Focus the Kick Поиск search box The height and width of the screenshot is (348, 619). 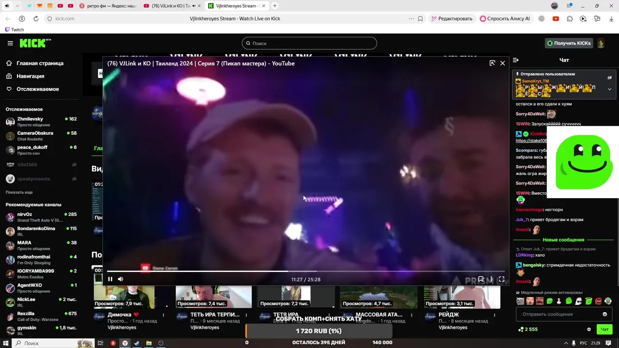(x=309, y=43)
